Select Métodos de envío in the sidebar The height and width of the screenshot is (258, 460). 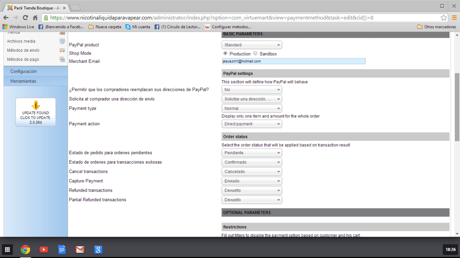23,51
